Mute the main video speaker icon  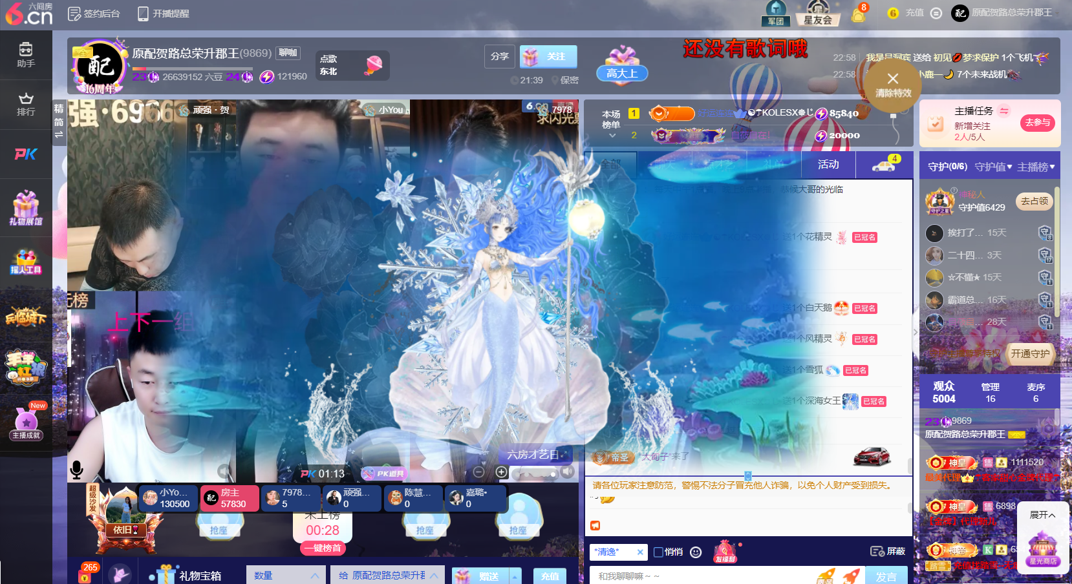tap(567, 472)
